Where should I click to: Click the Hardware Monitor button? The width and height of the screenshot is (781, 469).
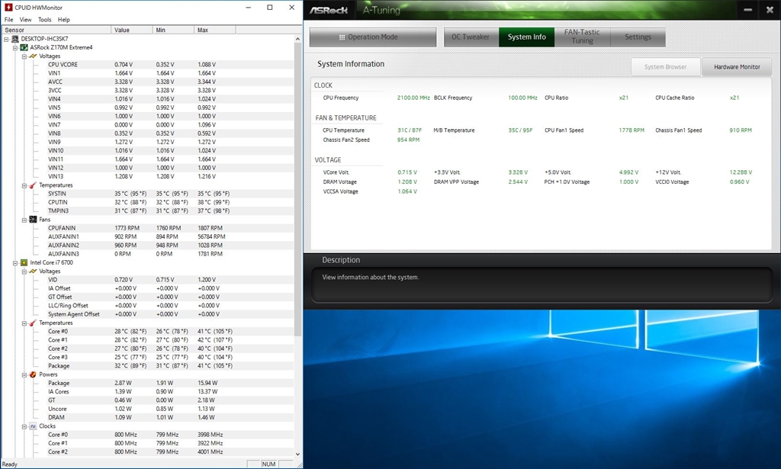coord(736,67)
